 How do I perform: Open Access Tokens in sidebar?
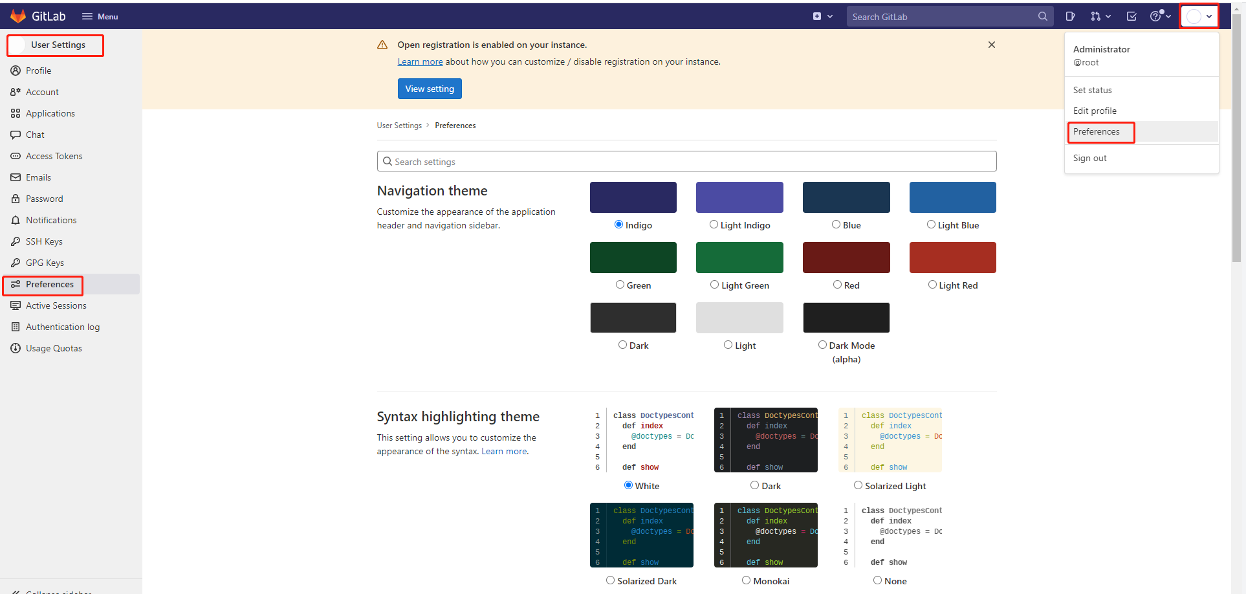tap(54, 156)
